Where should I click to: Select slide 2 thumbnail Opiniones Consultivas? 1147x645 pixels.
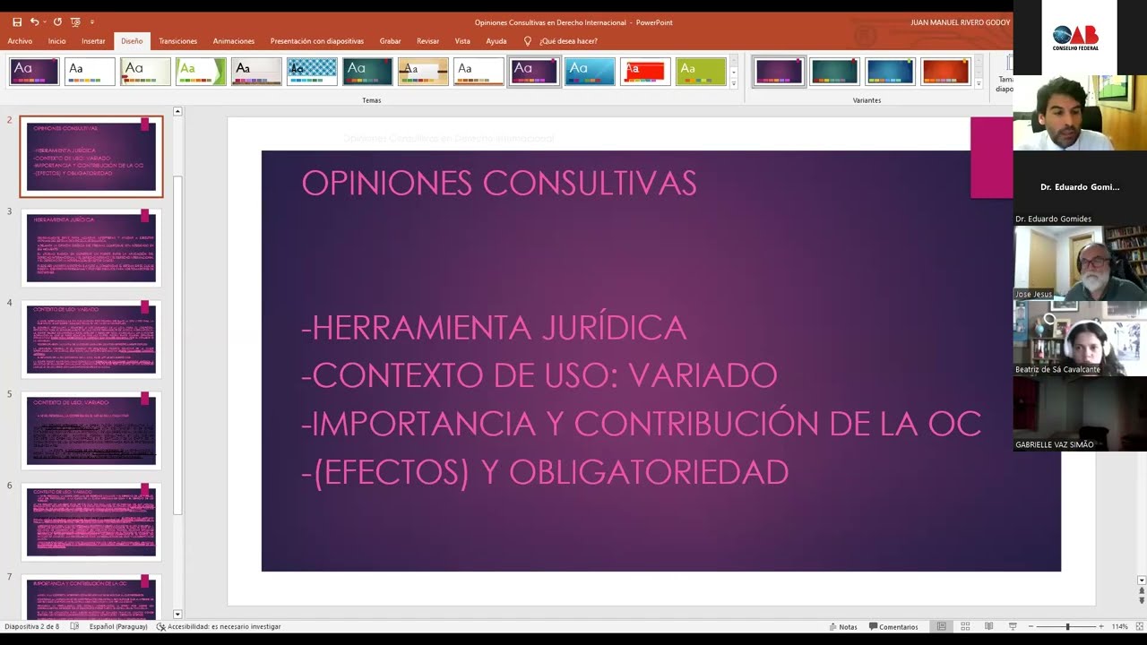pos(91,157)
